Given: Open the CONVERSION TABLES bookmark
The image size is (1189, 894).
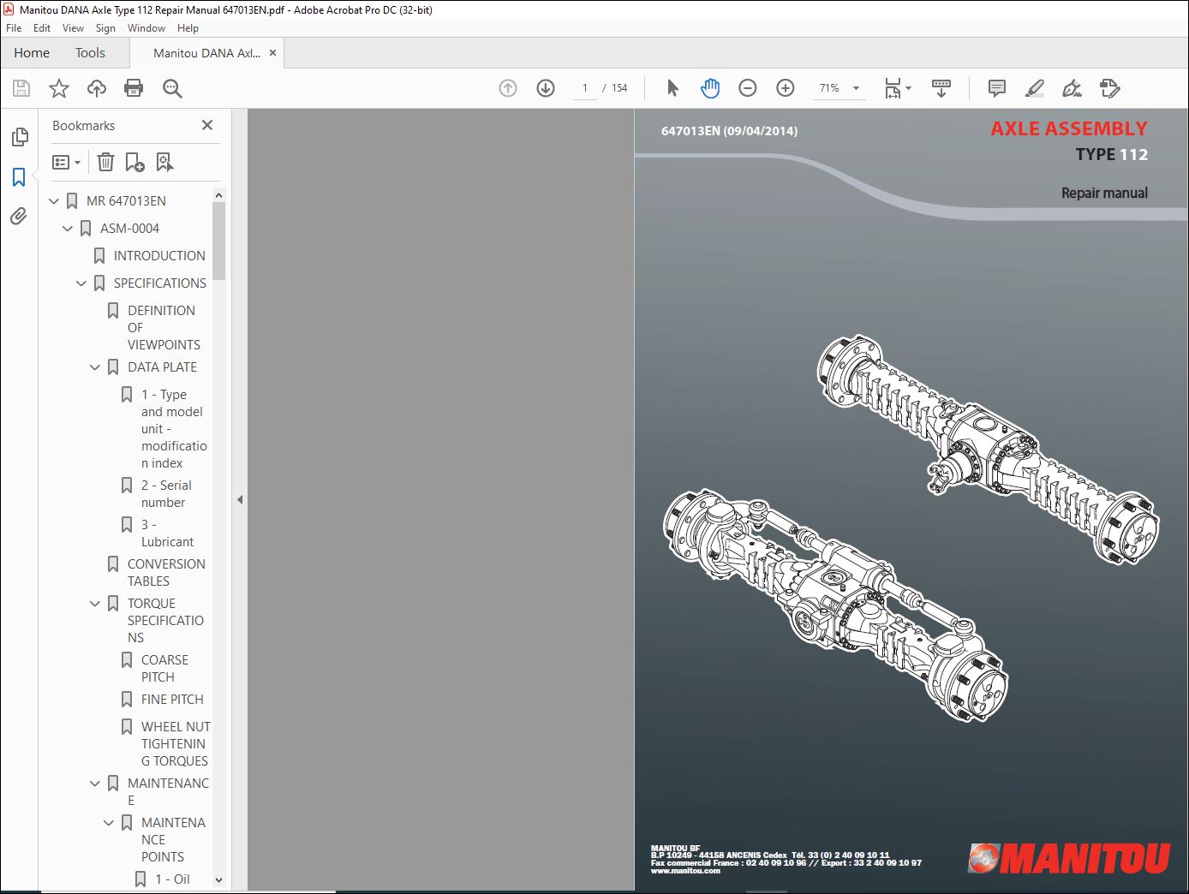Looking at the screenshot, I should tap(166, 573).
